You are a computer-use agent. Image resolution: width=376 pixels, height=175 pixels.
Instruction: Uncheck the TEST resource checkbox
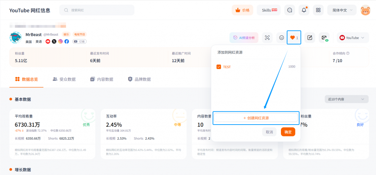[x=219, y=67]
